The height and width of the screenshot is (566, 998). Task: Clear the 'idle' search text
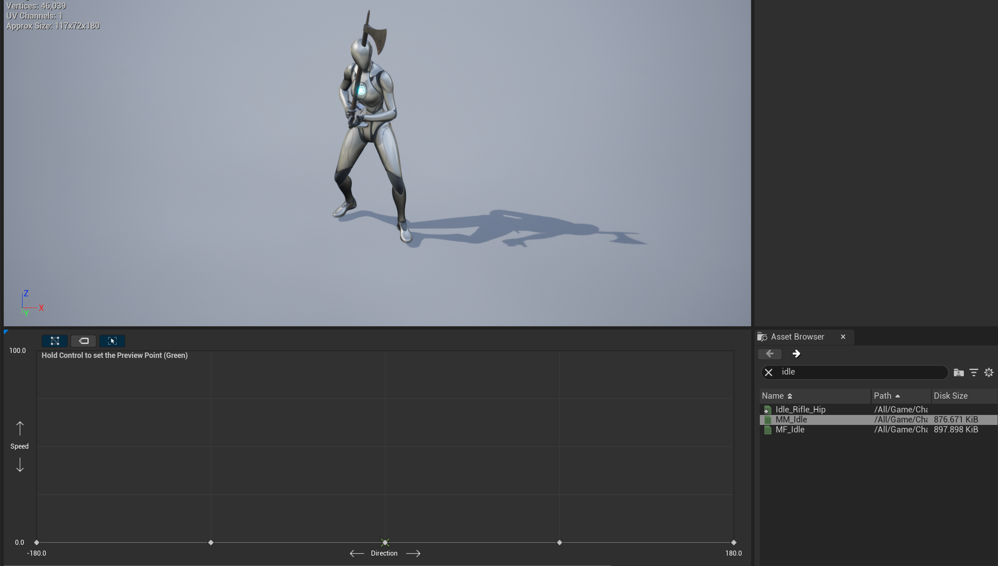click(x=769, y=372)
